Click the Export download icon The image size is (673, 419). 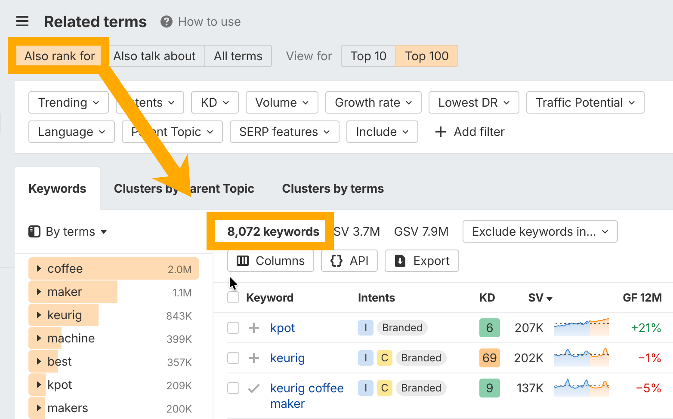(x=400, y=261)
